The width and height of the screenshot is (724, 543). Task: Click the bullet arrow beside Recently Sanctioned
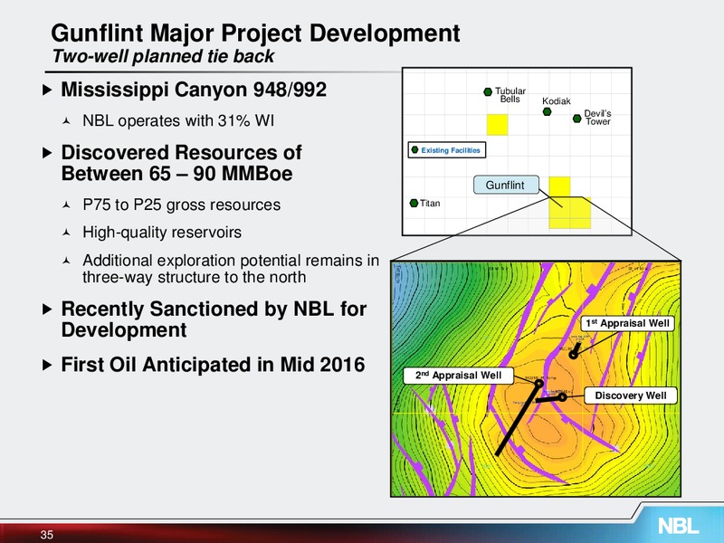(x=47, y=310)
